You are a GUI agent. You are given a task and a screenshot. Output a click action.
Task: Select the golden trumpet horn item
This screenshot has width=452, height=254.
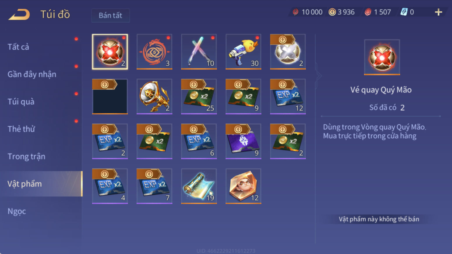pyautogui.click(x=154, y=96)
